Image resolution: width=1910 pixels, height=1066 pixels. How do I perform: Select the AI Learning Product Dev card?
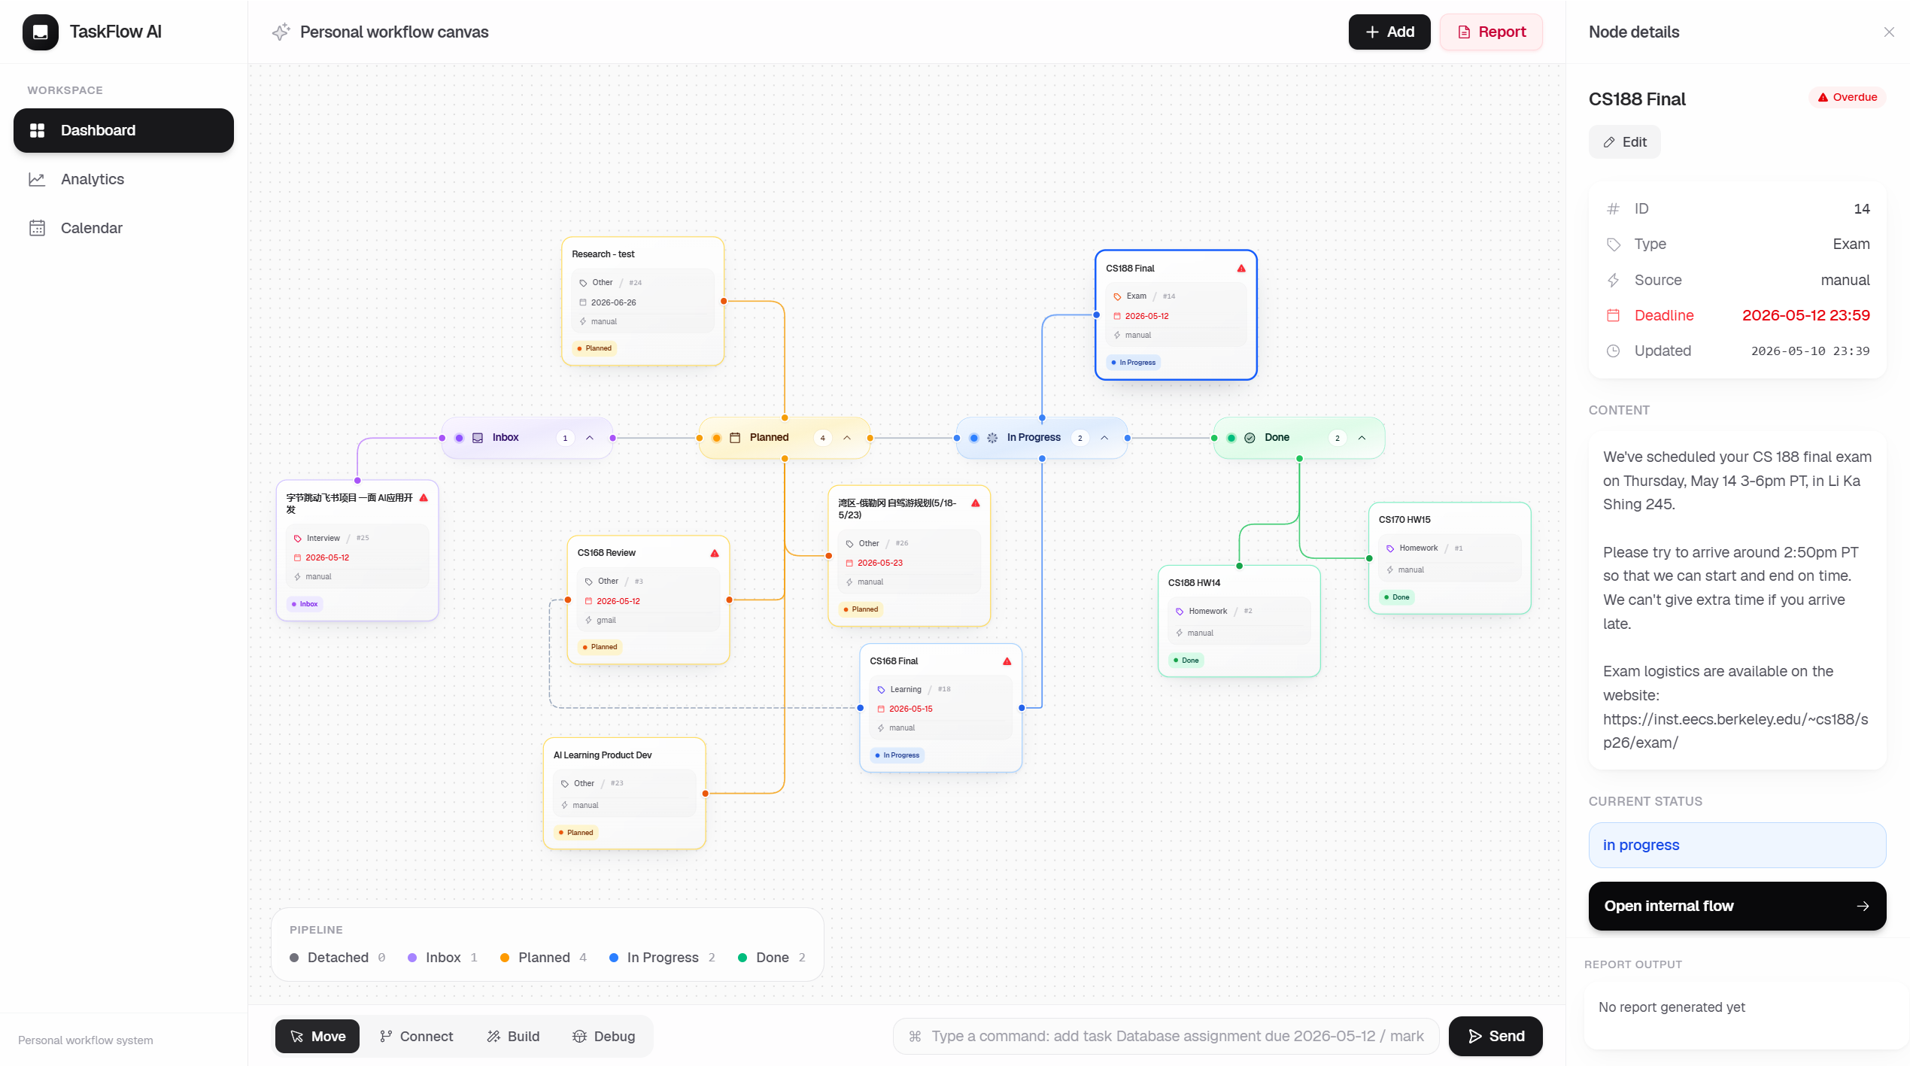(624, 794)
